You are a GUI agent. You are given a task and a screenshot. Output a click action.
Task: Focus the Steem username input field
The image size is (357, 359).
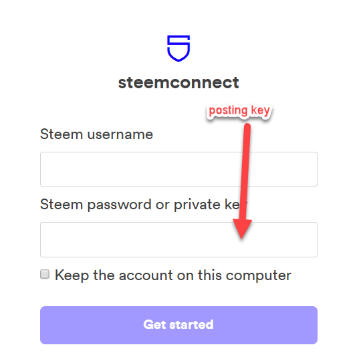(x=178, y=169)
